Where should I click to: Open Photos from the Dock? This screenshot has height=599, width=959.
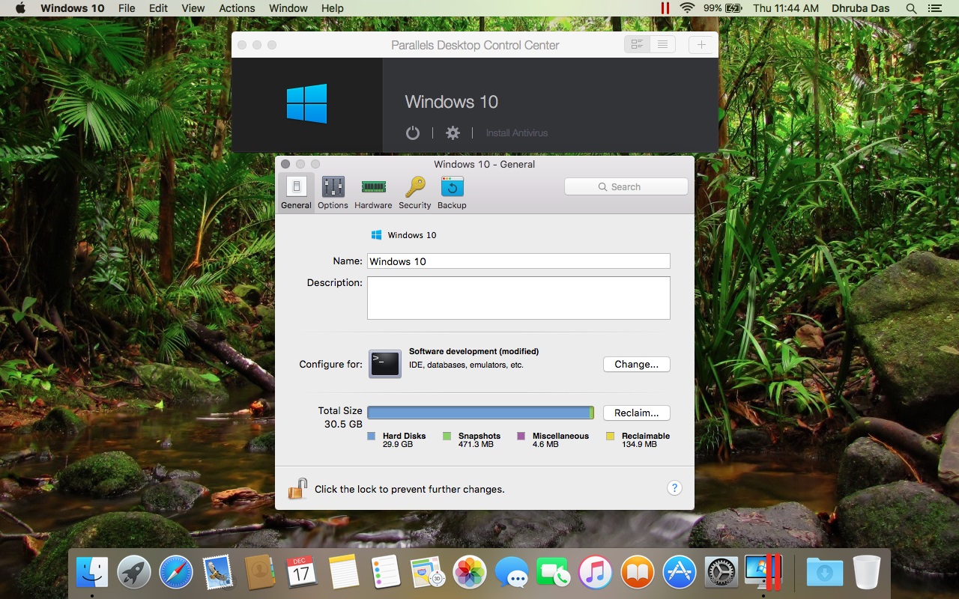click(470, 573)
